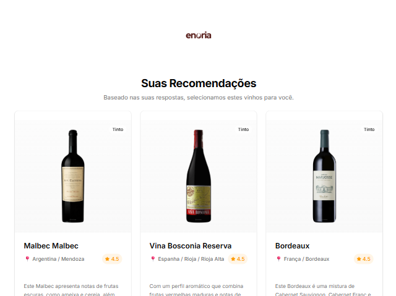Viewport: 396px width, 296px height.
Task: Click the star rating on Vina Bosconia Reserva
Action: pos(238,259)
